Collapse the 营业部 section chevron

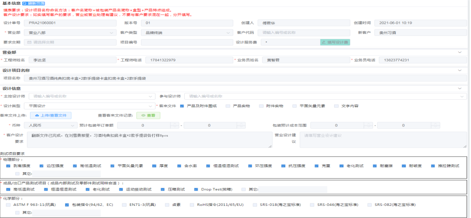pyautogui.click(x=459, y=52)
